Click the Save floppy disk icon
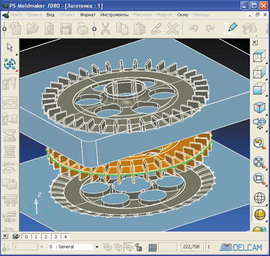 click(65, 29)
